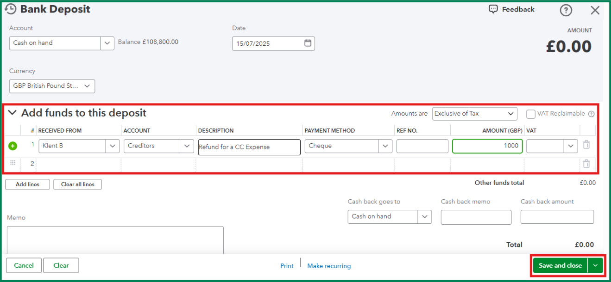Click the drag handle icon on line 2
Image resolution: width=611 pixels, height=282 pixels.
(x=13, y=163)
